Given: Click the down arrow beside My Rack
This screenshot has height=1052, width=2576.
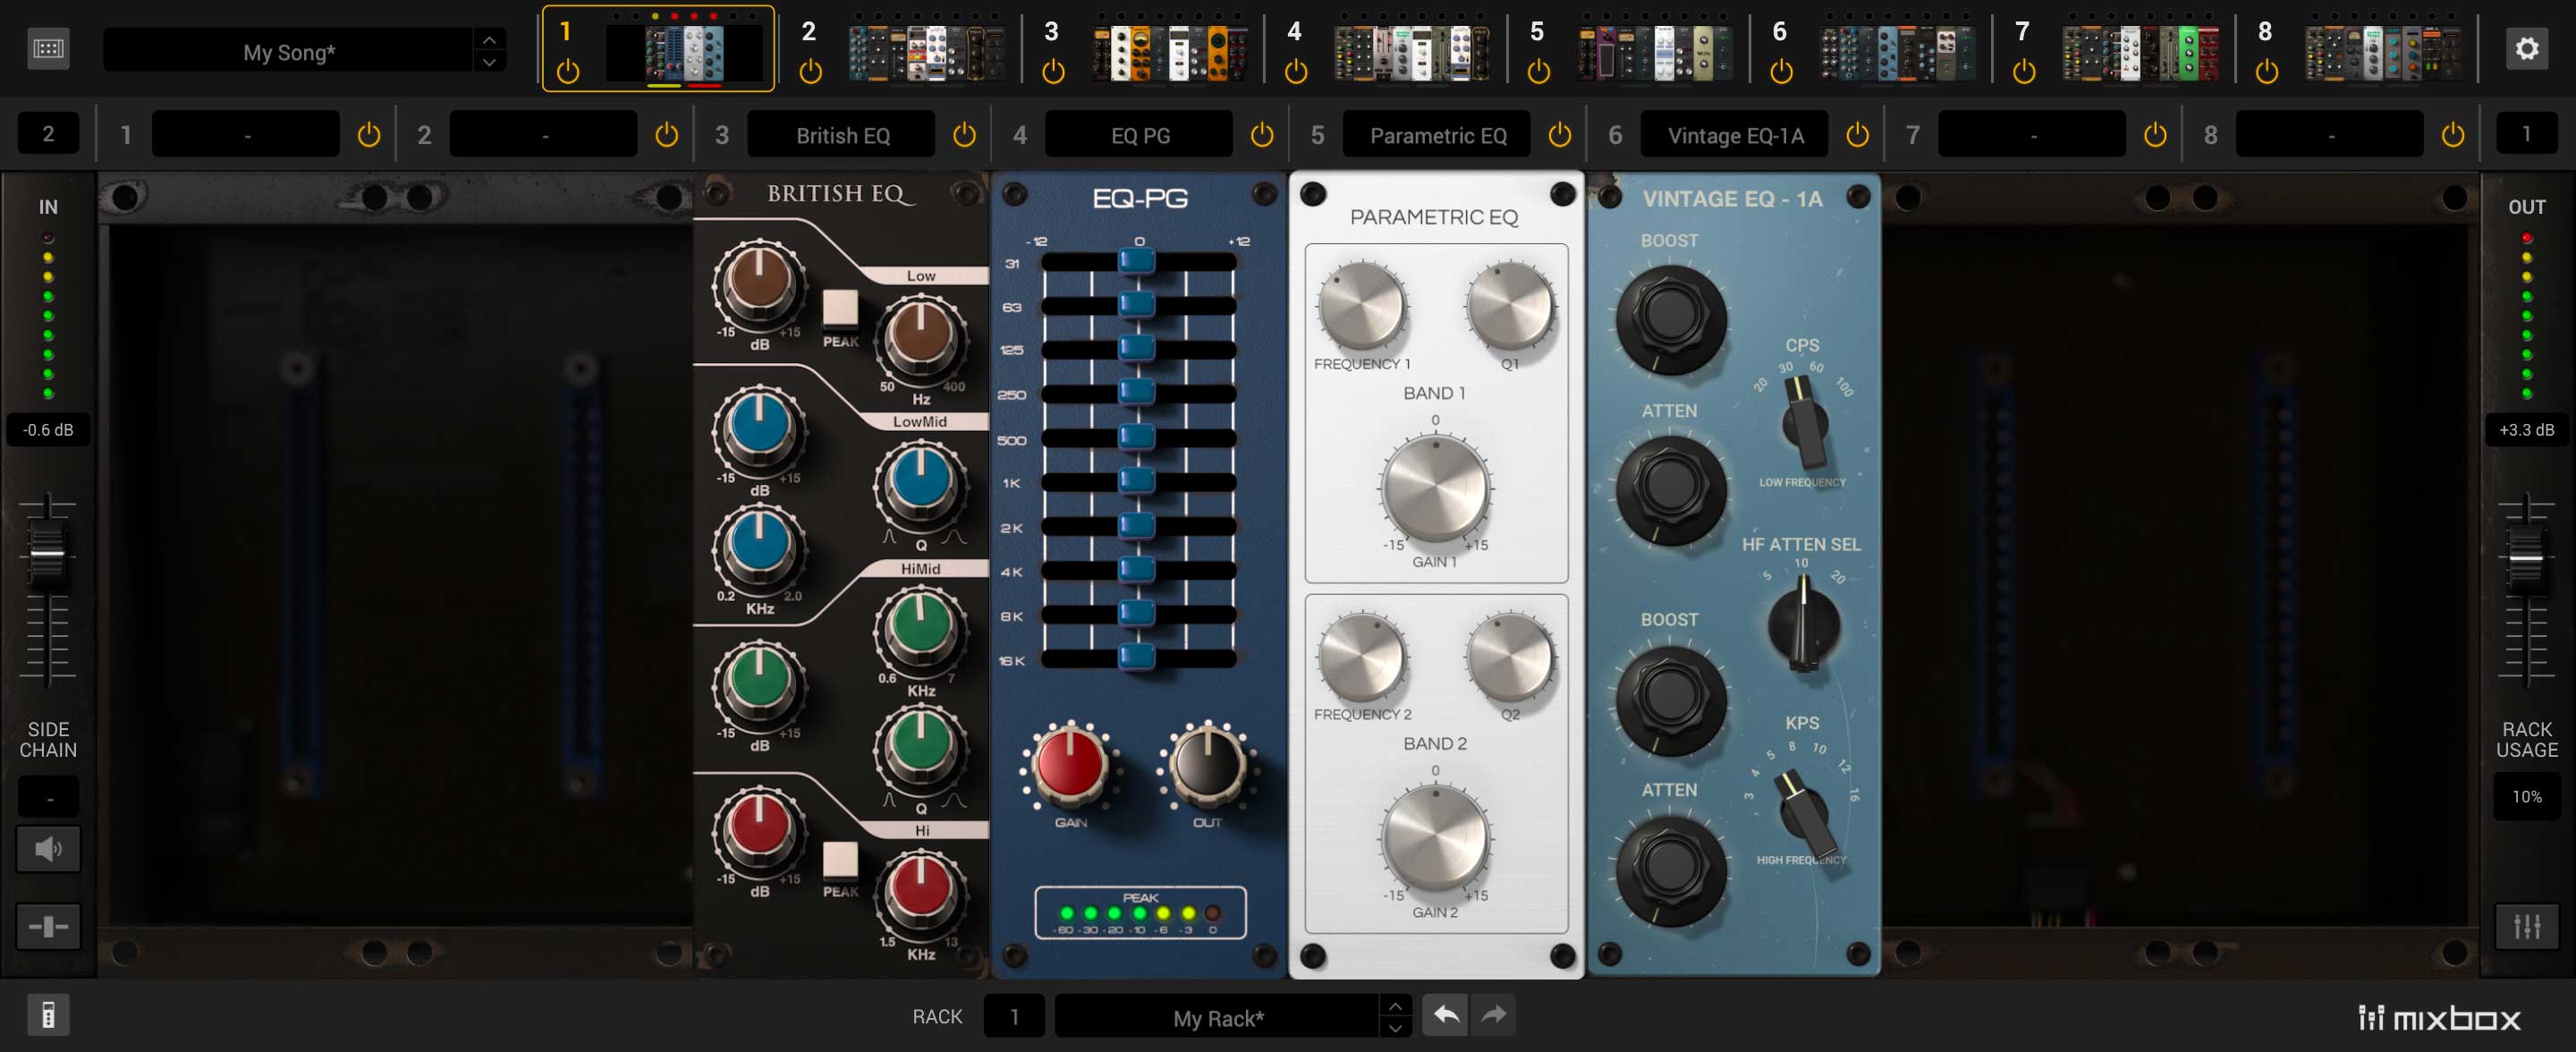Looking at the screenshot, I should click(x=1395, y=1027).
